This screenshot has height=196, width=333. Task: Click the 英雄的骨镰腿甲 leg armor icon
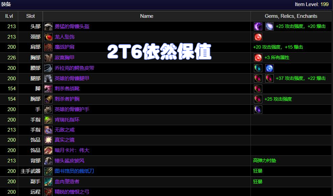(48, 78)
